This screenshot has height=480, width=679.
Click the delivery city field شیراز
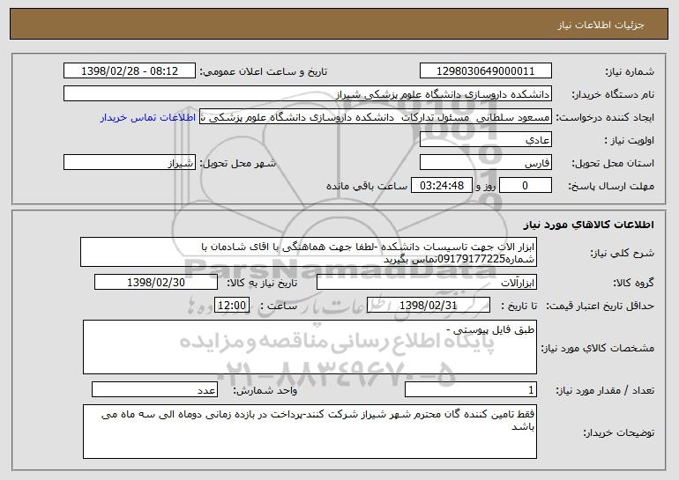click(x=130, y=162)
